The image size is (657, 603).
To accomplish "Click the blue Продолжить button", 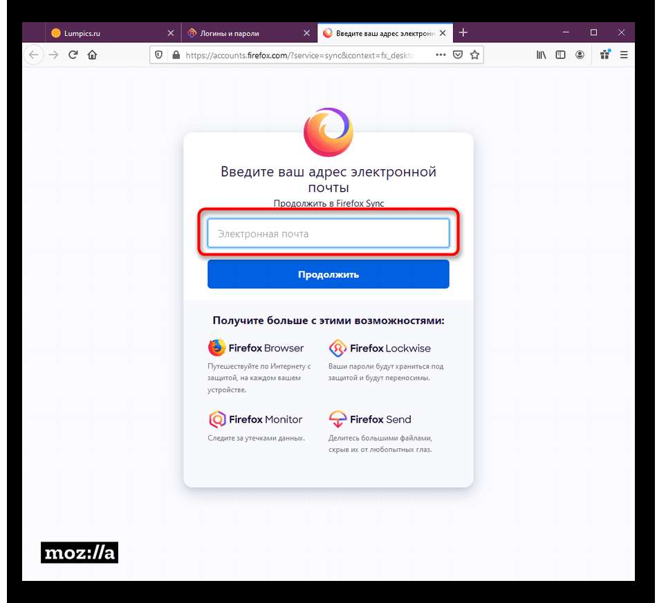I will [328, 274].
